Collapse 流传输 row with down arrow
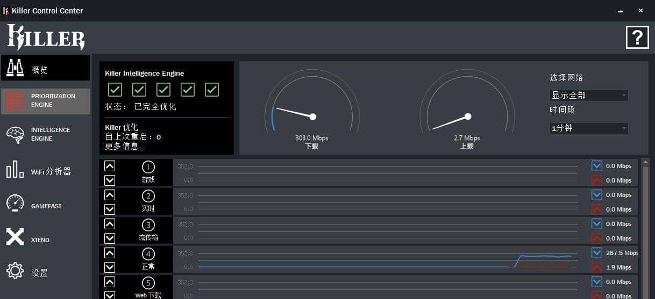The height and width of the screenshot is (299, 655). [110, 238]
